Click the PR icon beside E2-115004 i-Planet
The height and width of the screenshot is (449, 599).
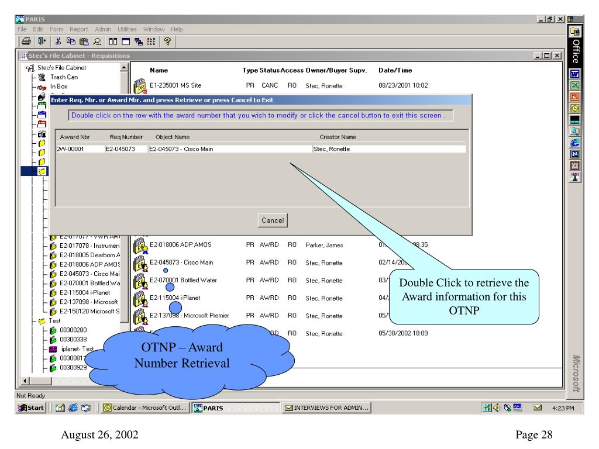(139, 299)
